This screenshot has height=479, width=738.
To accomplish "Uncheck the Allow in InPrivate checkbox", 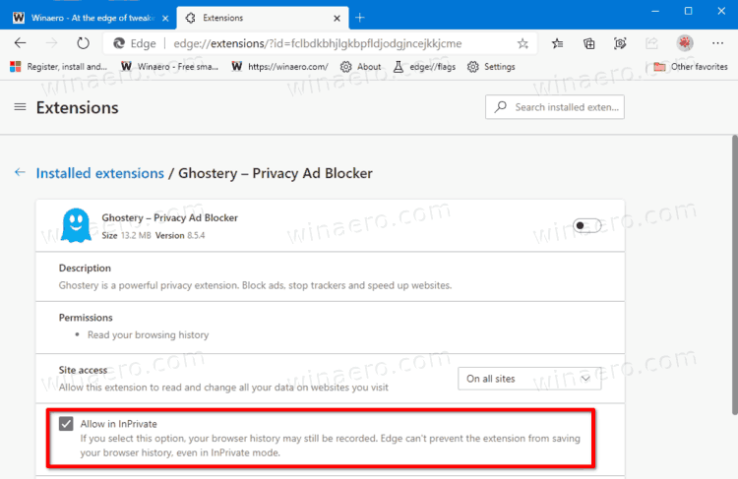I will click(x=66, y=424).
